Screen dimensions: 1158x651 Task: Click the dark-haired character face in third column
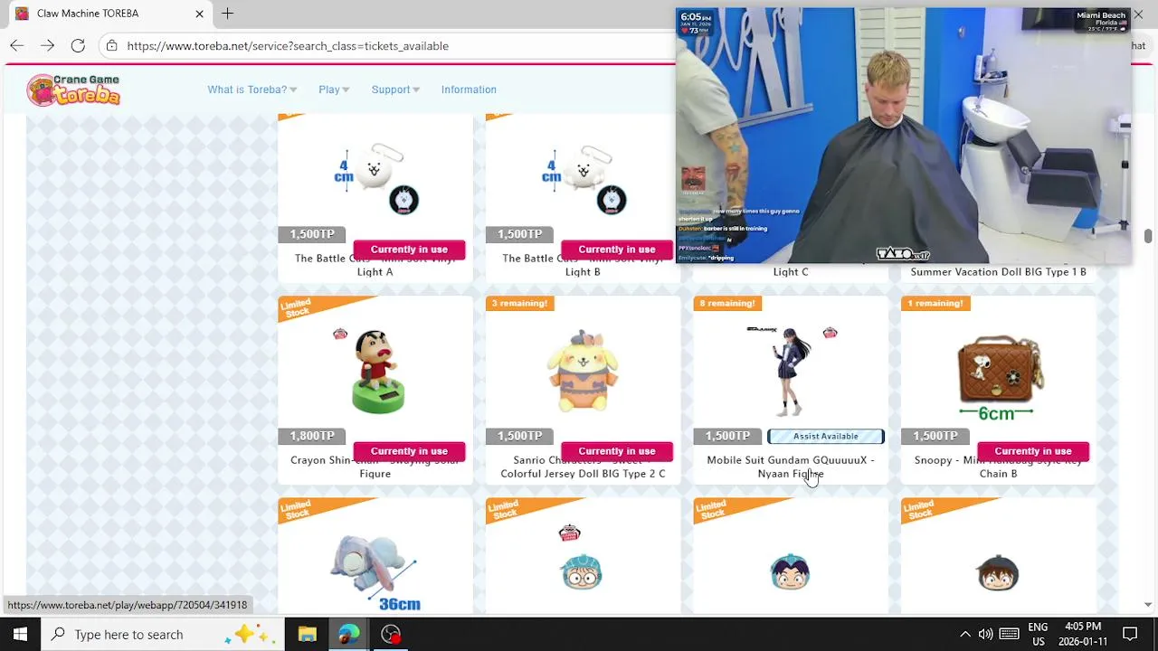[x=790, y=573]
